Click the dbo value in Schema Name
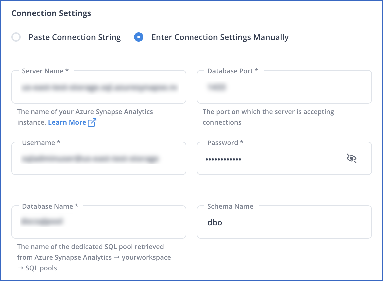383x281 pixels. pos(215,223)
